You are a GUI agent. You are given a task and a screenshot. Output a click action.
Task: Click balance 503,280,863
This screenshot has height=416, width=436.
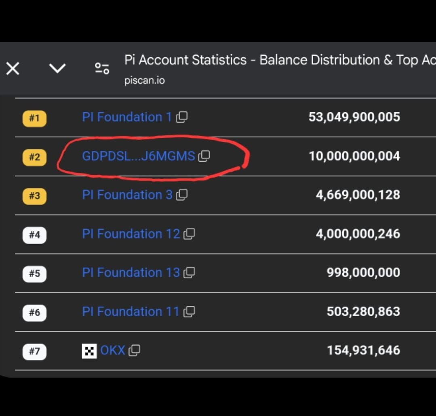(363, 311)
